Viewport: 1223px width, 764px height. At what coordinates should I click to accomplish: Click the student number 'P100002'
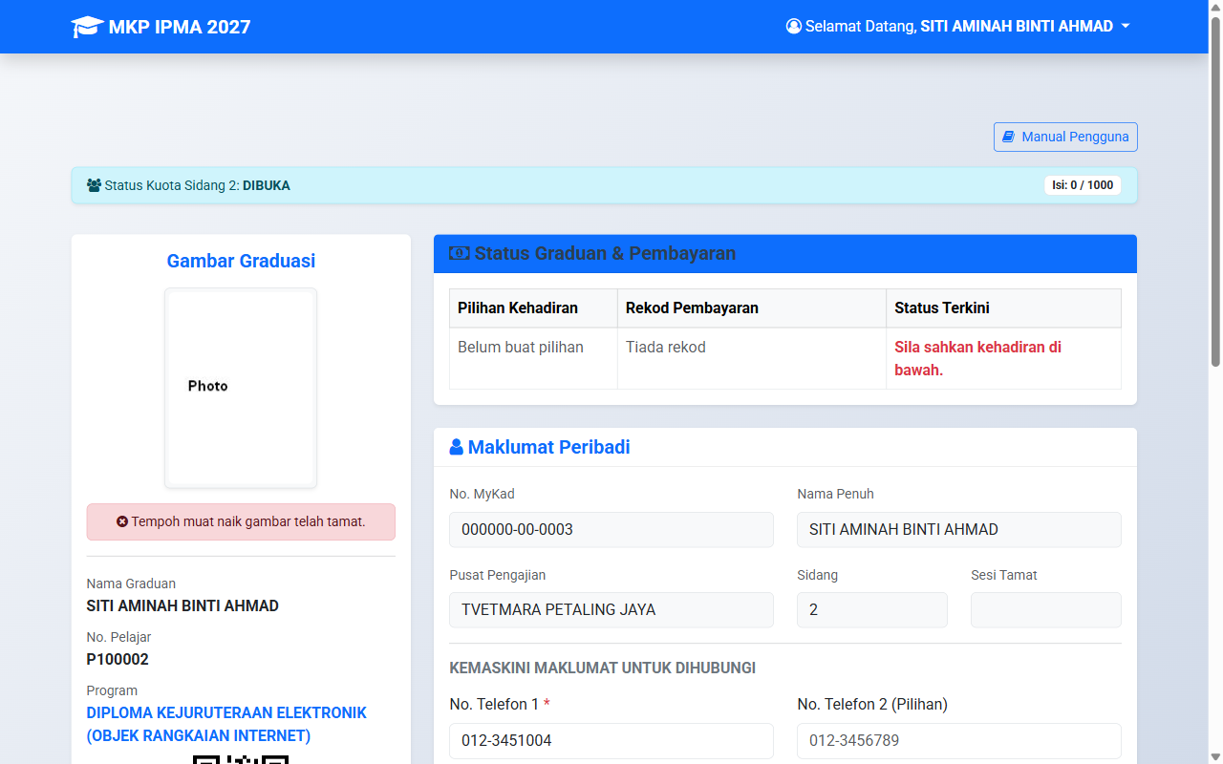[x=118, y=659]
